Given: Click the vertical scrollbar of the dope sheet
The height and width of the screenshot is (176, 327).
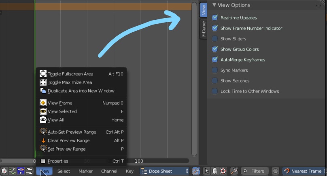Looking at the screenshot, I should click(x=194, y=79).
